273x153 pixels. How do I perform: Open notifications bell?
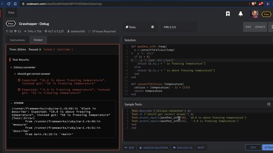(241, 14)
